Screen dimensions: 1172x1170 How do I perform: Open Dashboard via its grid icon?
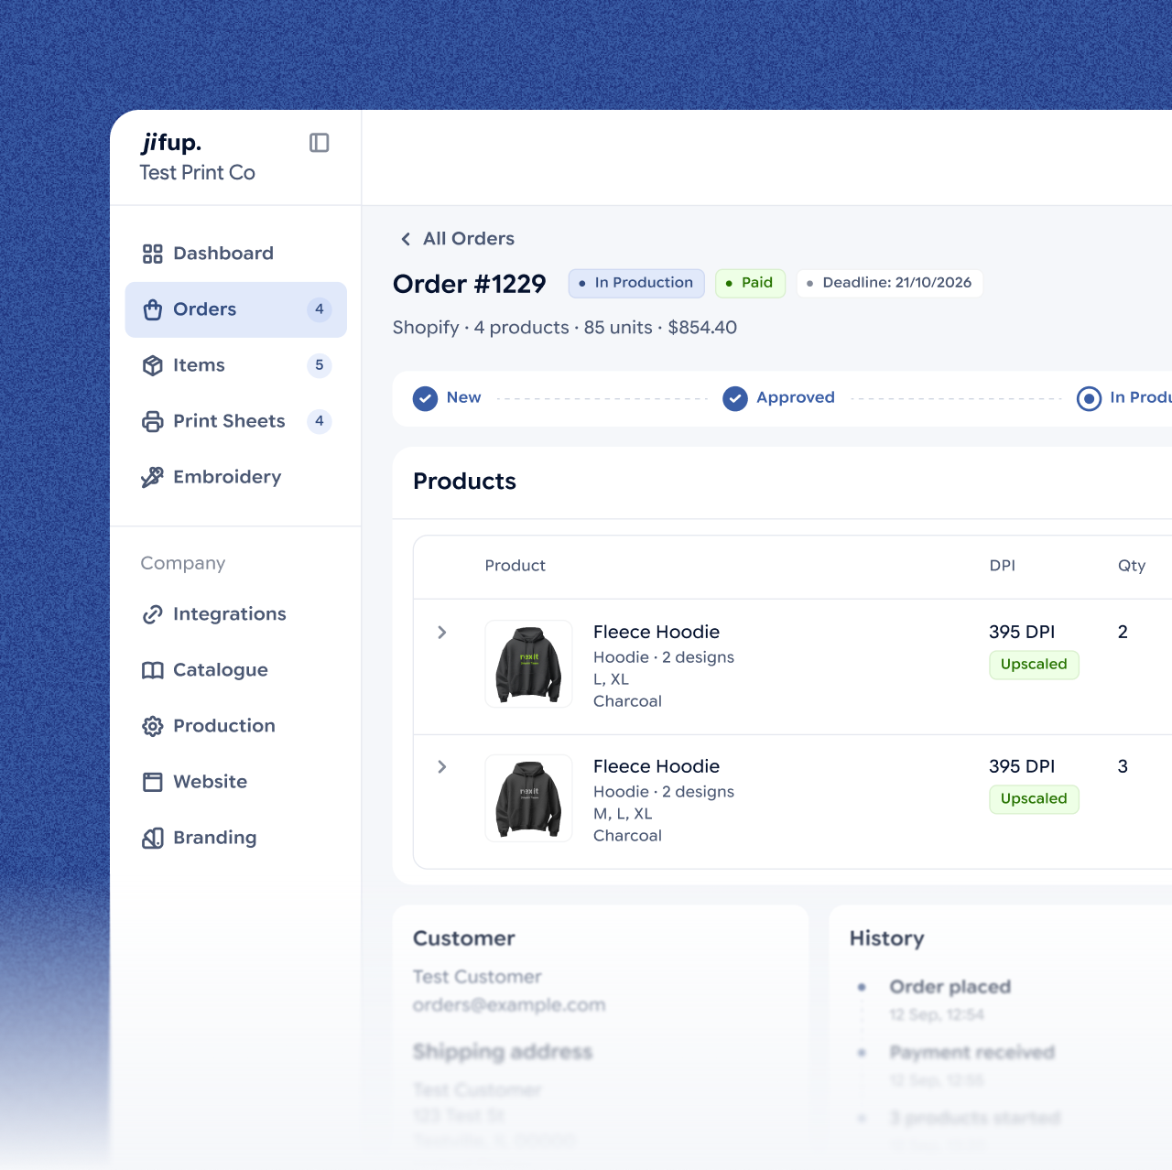tap(153, 254)
